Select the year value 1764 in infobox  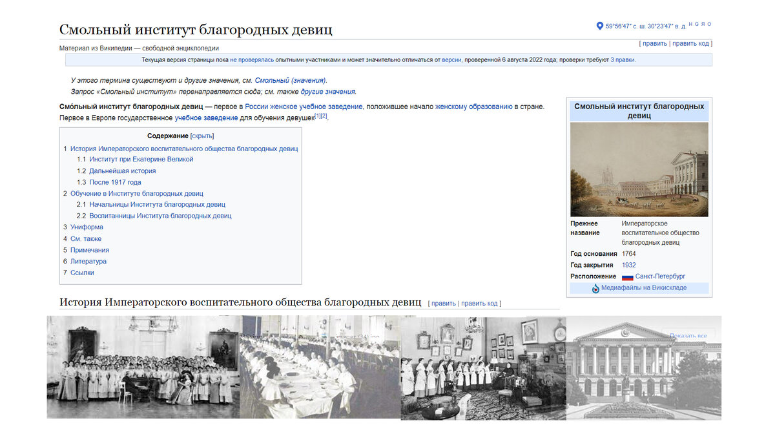tap(628, 254)
